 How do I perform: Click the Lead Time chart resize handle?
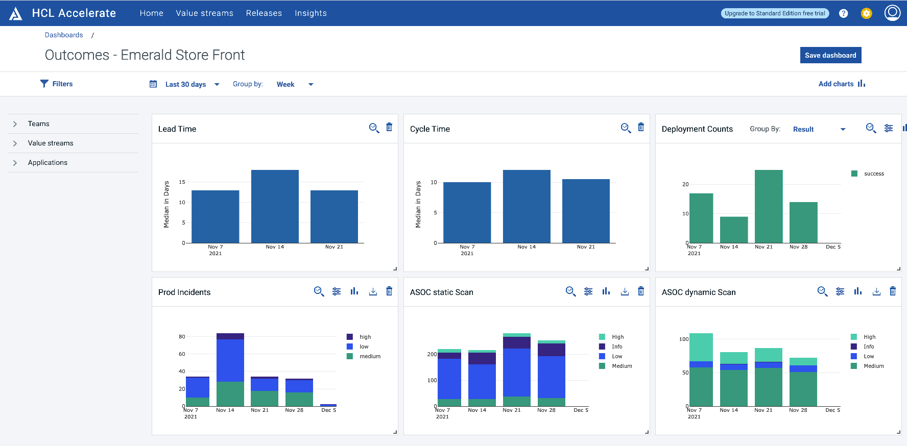coord(395,268)
